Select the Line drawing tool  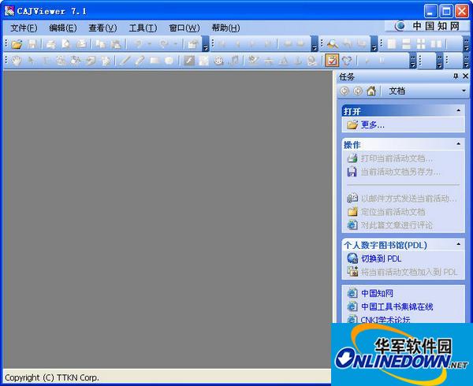click(125, 61)
